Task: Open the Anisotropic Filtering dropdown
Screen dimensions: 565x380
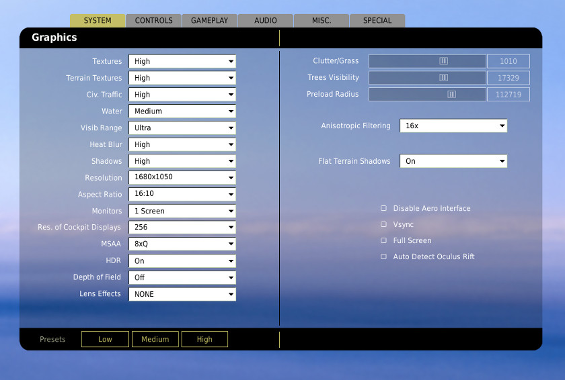Action: pos(453,126)
